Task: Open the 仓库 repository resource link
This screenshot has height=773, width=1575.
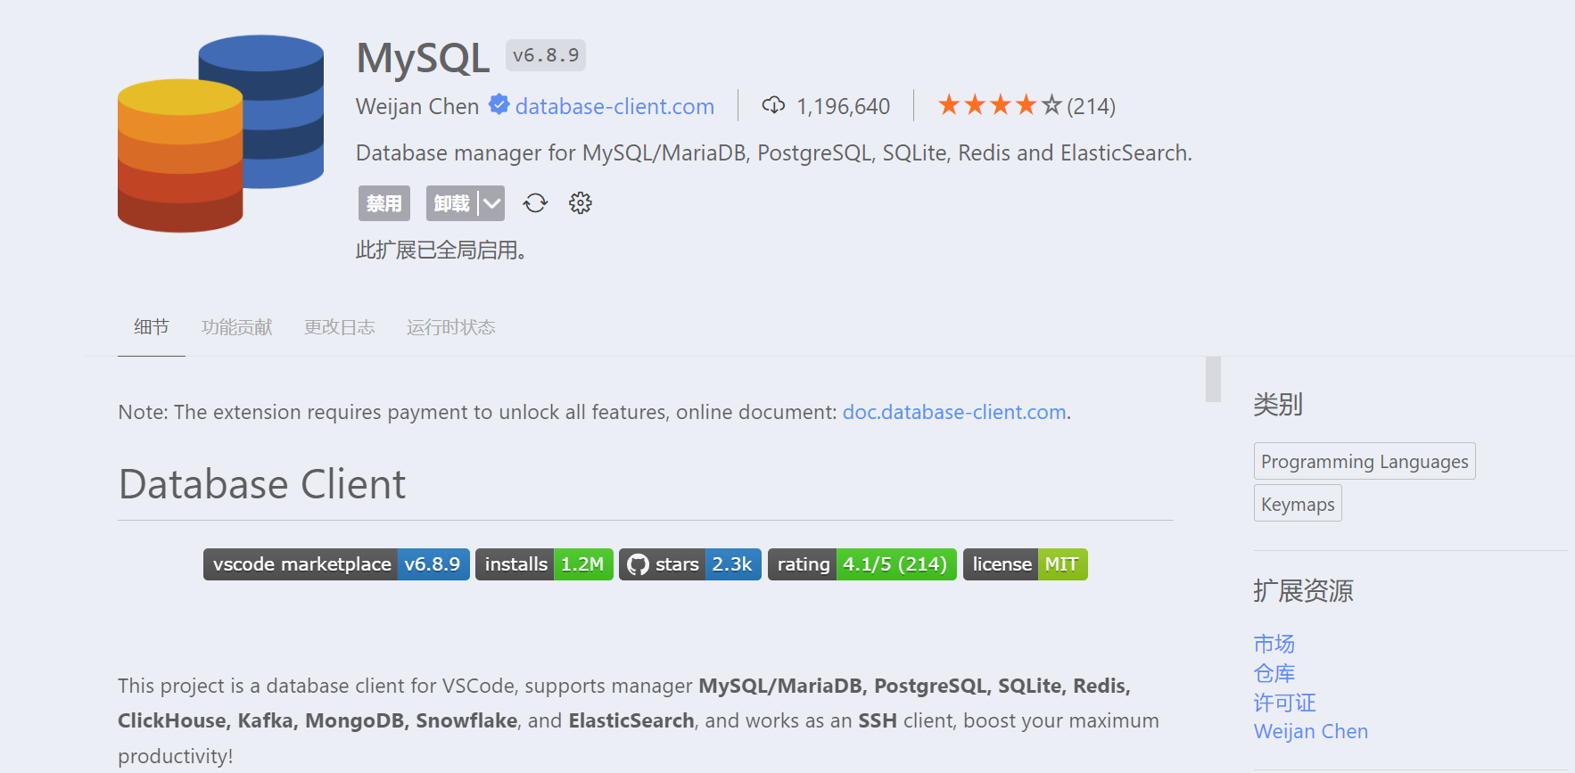Action: (1274, 673)
